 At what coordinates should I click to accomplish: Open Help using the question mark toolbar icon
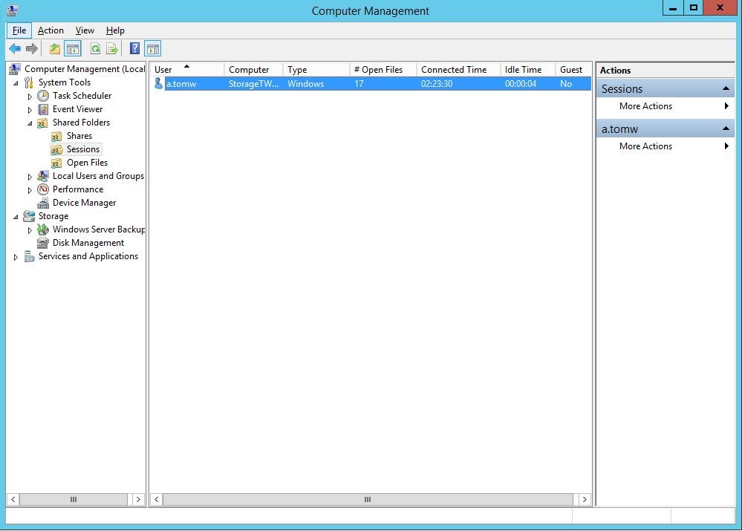point(134,48)
